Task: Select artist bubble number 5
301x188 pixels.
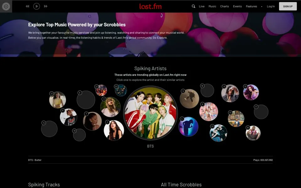Action: point(189,99)
